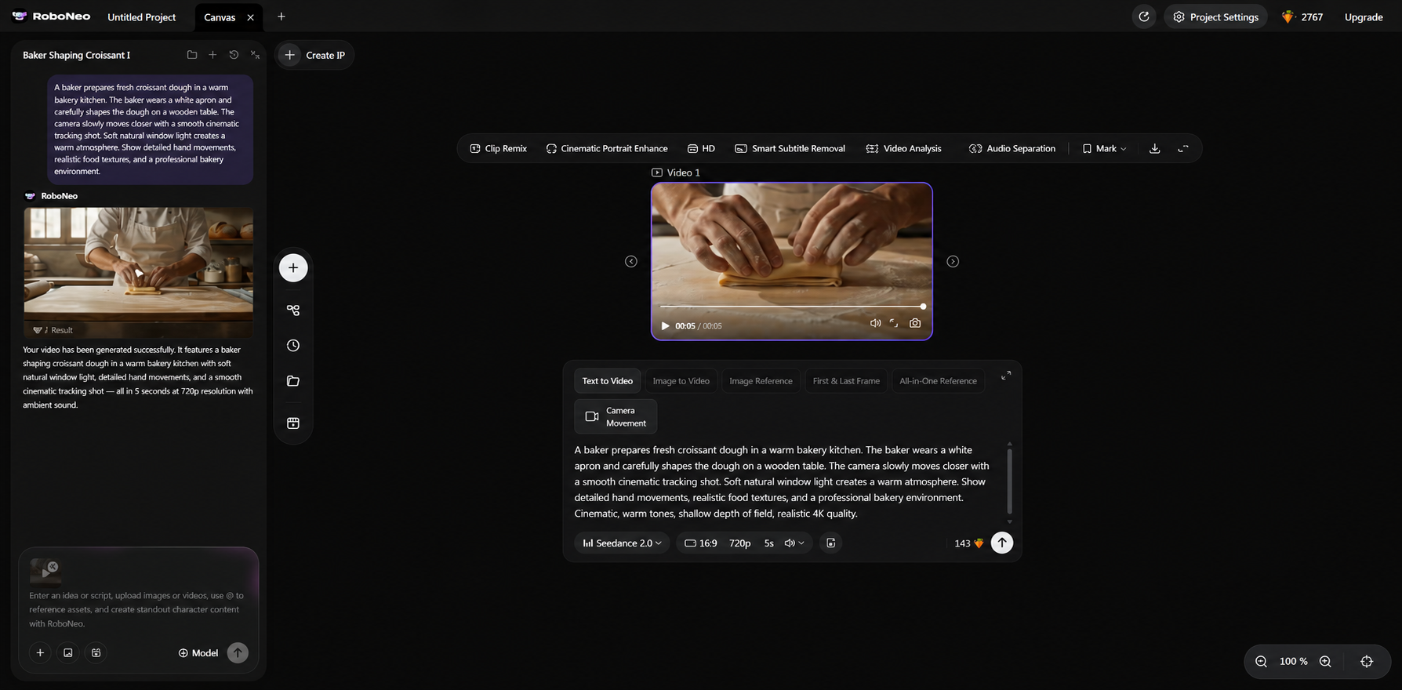This screenshot has height=690, width=1402.
Task: Zoom in the canvas with the magnifier plus
Action: [x=1325, y=661]
